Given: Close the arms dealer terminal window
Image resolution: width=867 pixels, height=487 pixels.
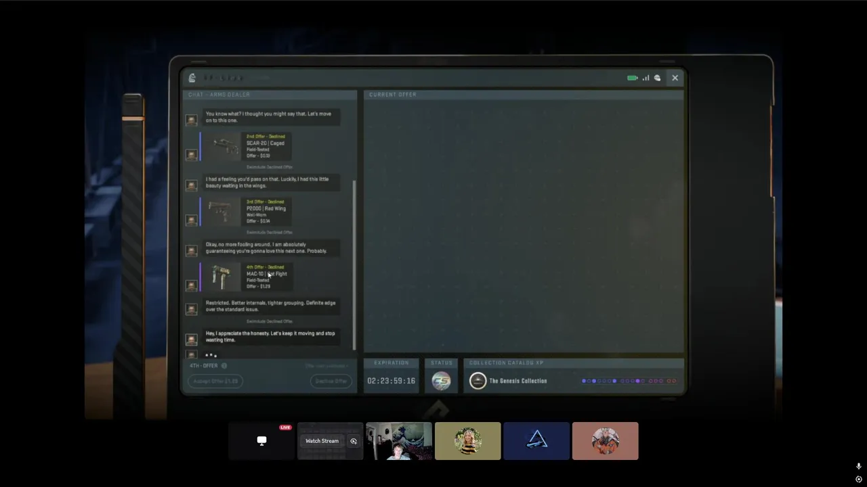Looking at the screenshot, I should point(675,78).
